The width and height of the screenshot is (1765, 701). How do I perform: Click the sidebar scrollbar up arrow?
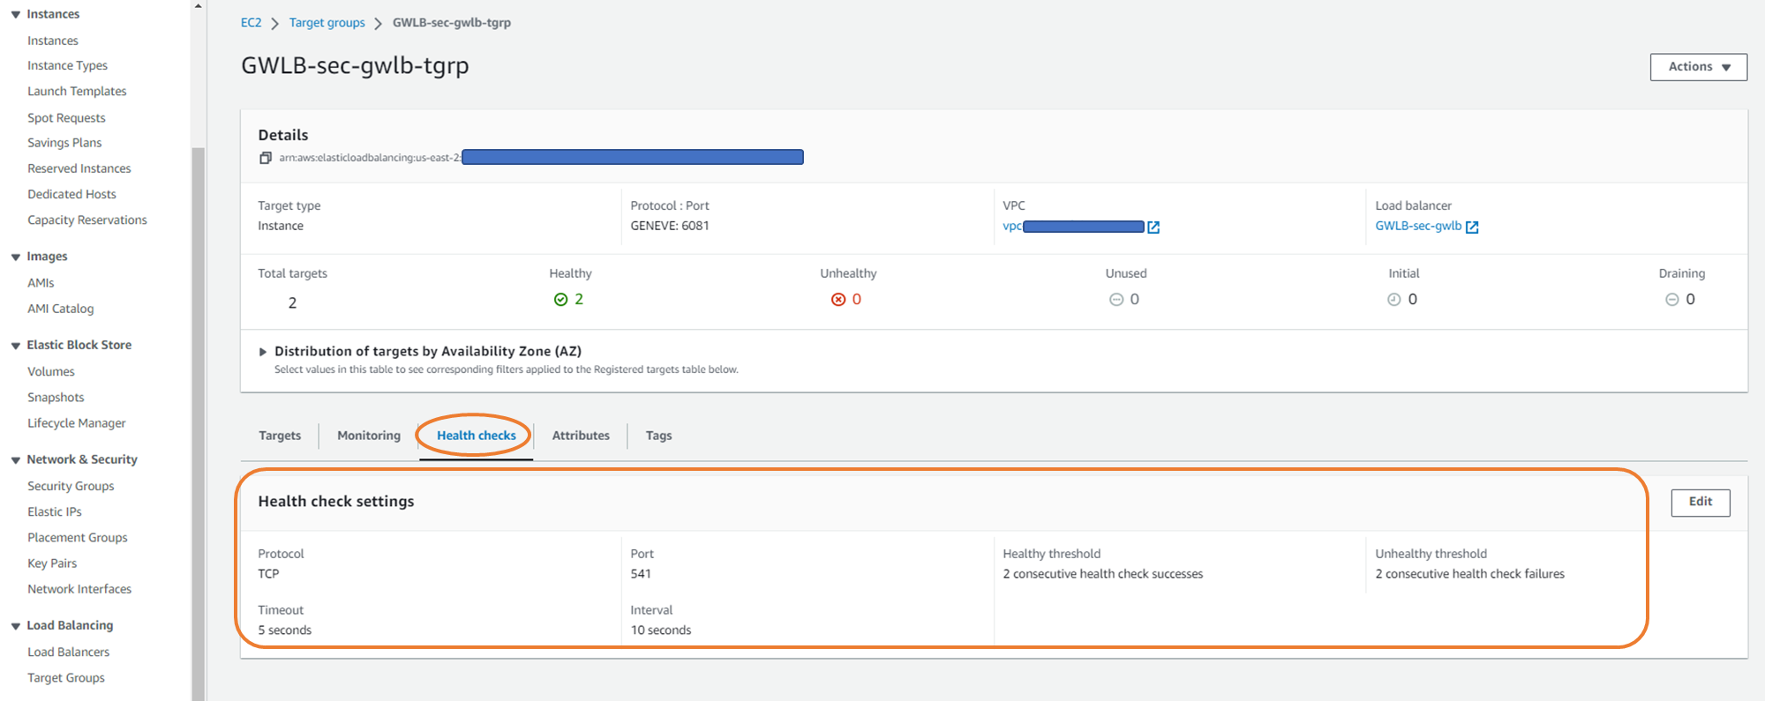[199, 6]
